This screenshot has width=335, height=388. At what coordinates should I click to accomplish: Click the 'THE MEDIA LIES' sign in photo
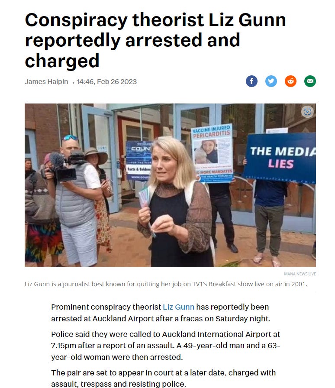click(x=280, y=157)
